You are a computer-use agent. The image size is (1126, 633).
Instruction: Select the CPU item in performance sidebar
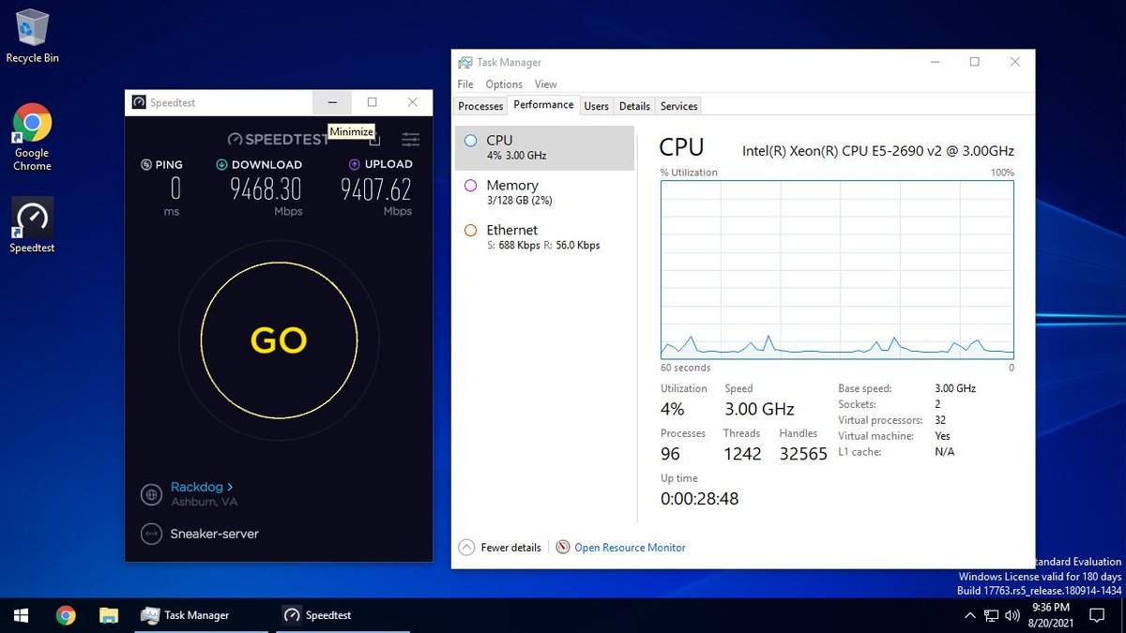(544, 147)
